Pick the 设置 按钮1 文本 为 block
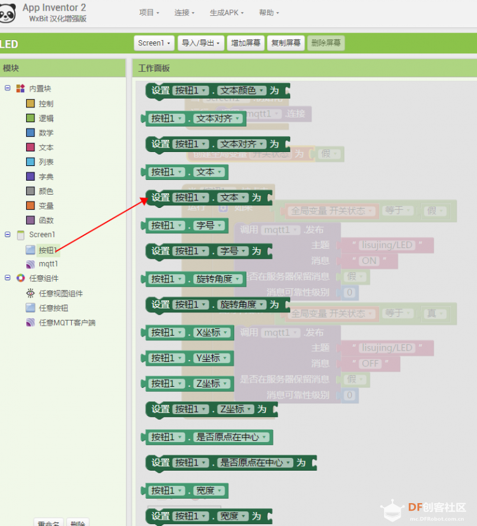This screenshot has height=526, width=477. (209, 198)
